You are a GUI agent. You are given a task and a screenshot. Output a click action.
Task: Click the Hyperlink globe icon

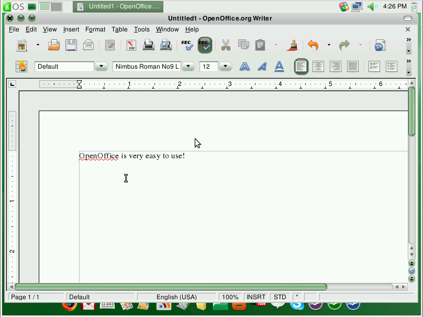pyautogui.click(x=380, y=45)
